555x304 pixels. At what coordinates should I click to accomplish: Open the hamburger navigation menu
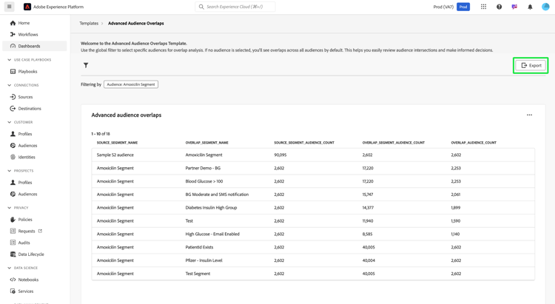click(10, 7)
